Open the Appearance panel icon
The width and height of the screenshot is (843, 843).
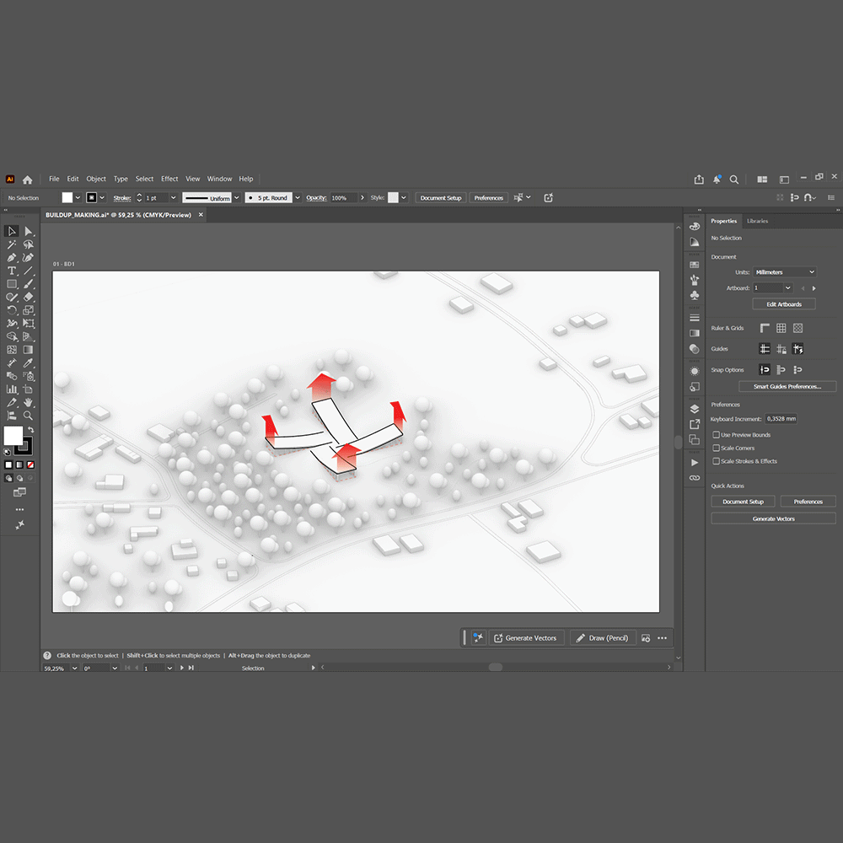click(x=694, y=371)
